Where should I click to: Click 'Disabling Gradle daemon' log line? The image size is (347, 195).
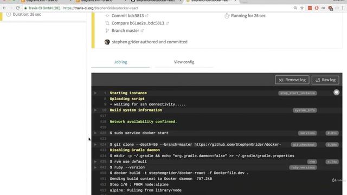click(x=135, y=150)
